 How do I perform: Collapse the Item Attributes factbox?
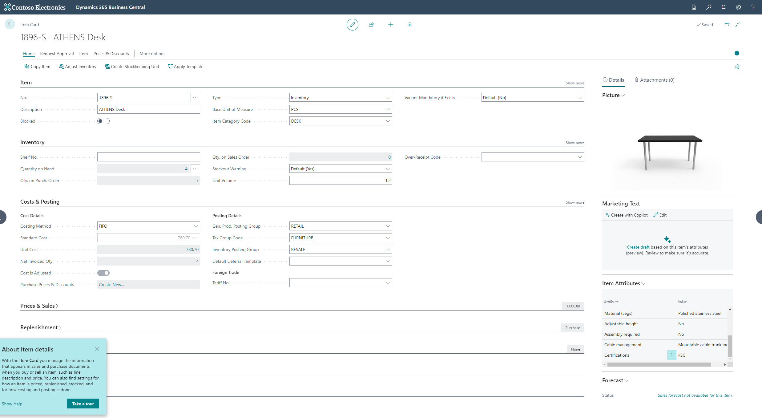pyautogui.click(x=623, y=283)
